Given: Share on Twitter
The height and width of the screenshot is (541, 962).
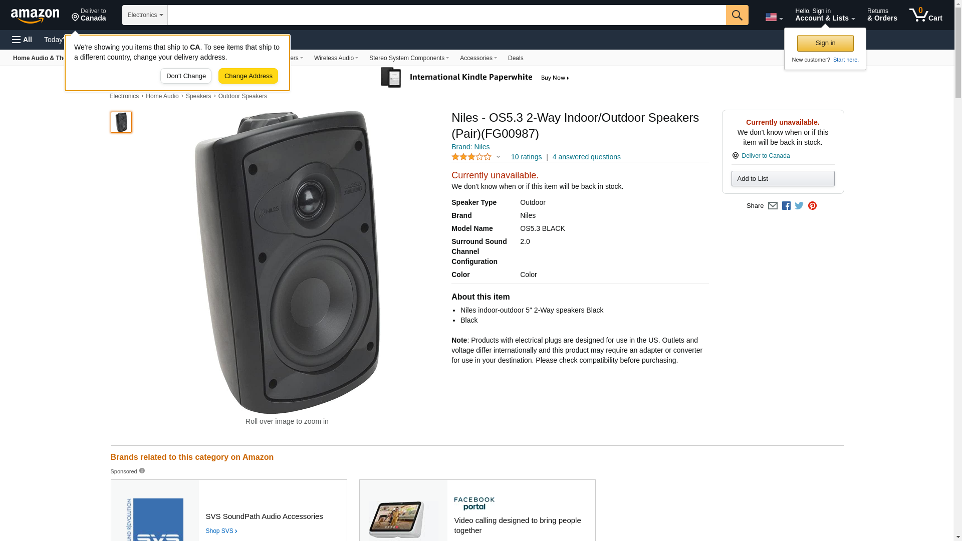Looking at the screenshot, I should (799, 206).
